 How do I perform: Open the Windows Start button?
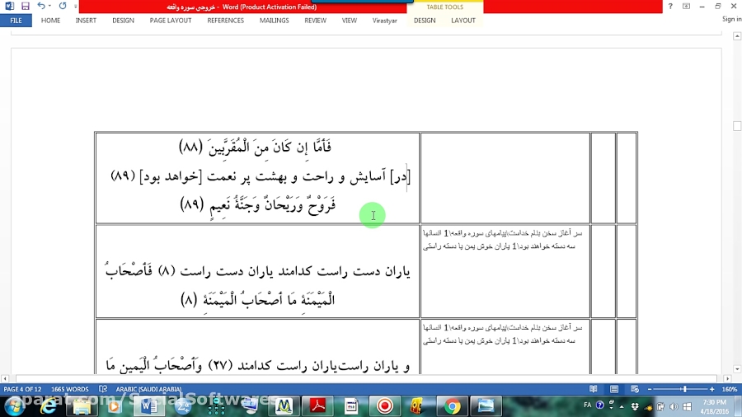coord(14,406)
